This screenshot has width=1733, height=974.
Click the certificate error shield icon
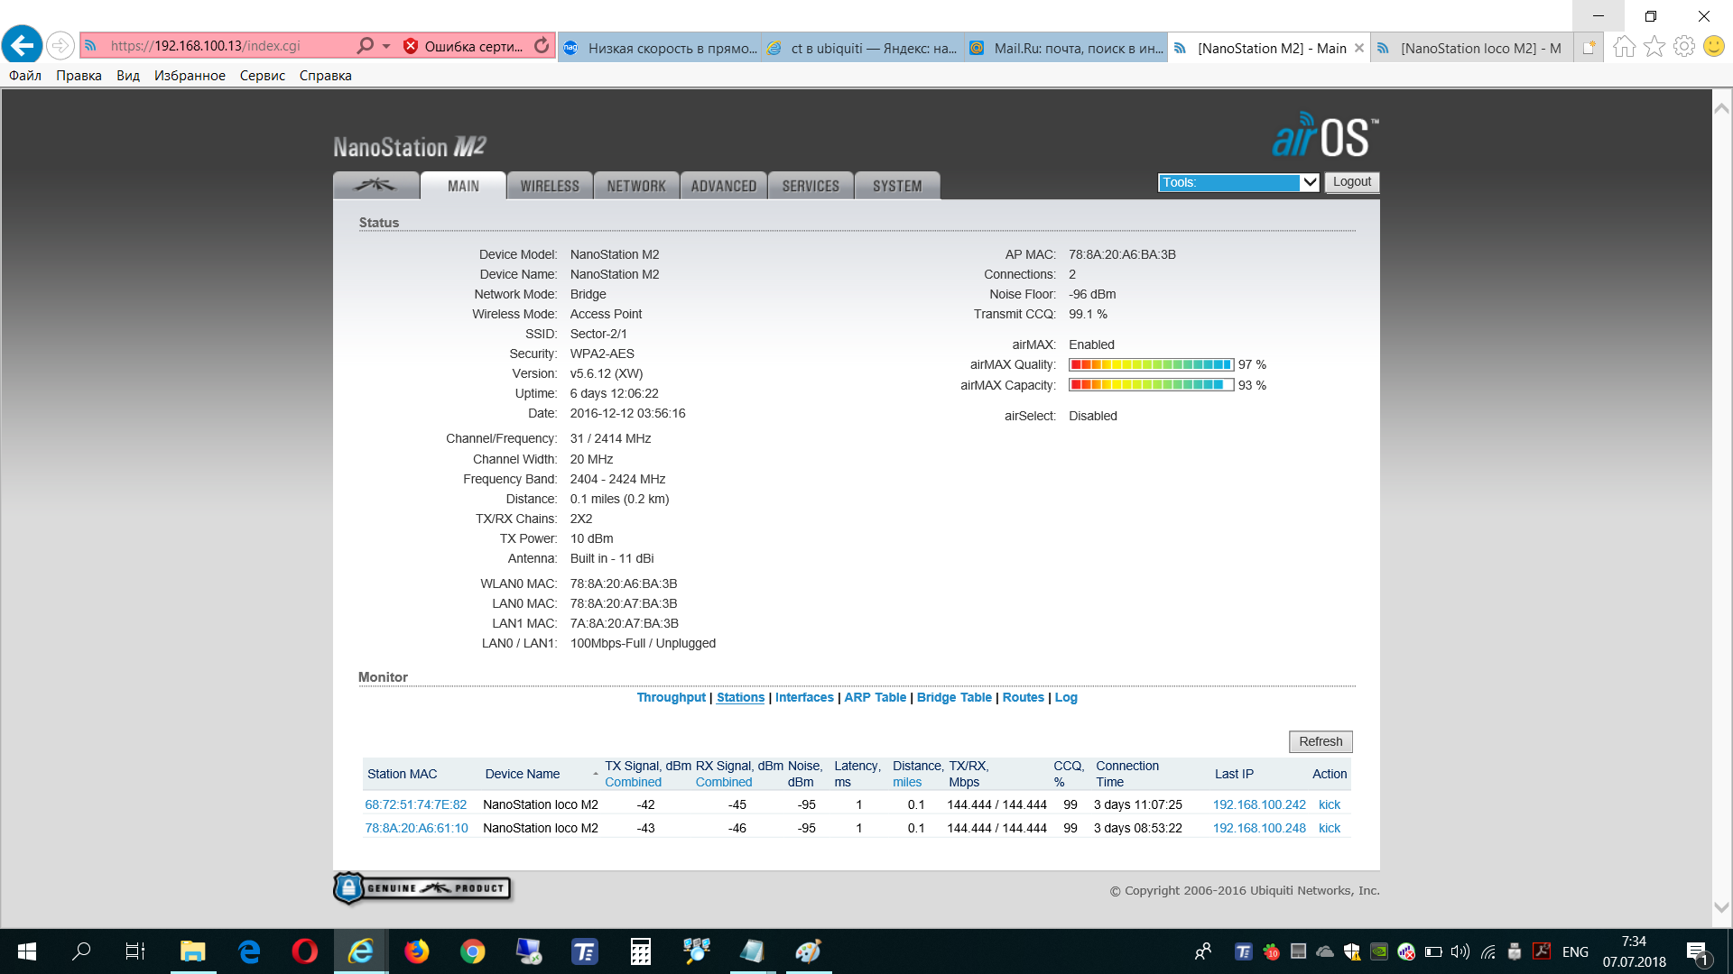pos(411,46)
